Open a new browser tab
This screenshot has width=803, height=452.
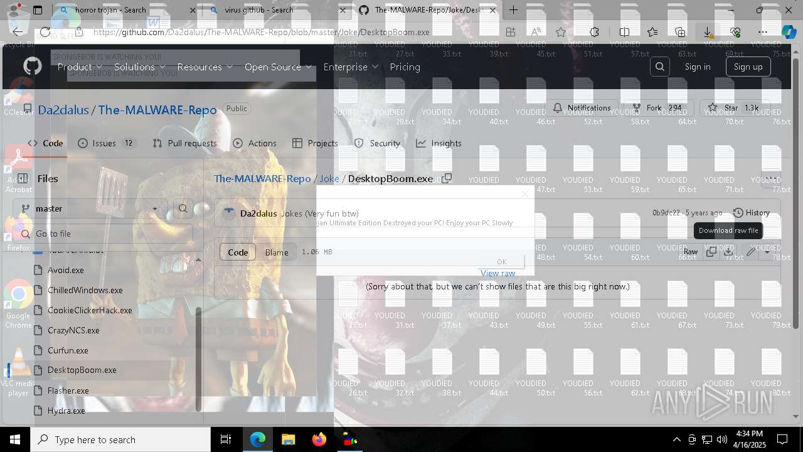[513, 10]
